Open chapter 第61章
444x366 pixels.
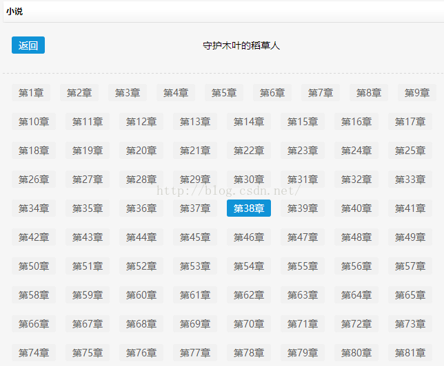[195, 294]
